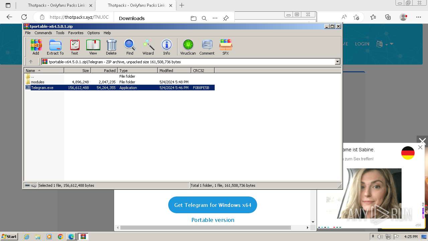Click the Test archive icon
Screen dimensions: 428x241
75,47
